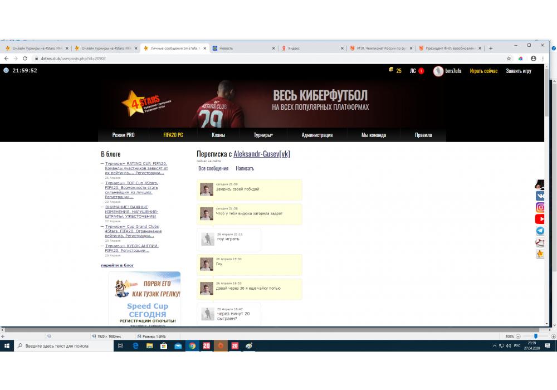Bookmark page with the star icon
Screen dimensions: 557x390
[x=509, y=58]
